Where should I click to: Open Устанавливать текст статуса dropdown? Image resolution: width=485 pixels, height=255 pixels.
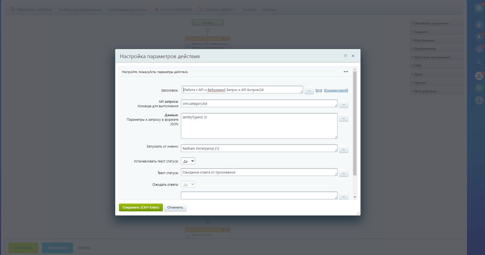coord(188,161)
